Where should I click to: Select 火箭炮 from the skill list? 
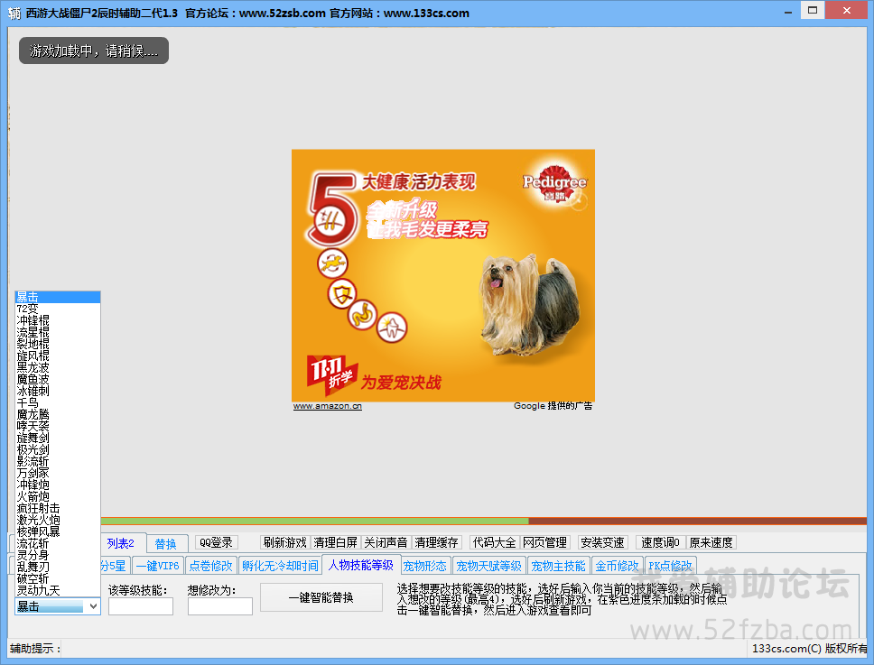click(x=58, y=496)
